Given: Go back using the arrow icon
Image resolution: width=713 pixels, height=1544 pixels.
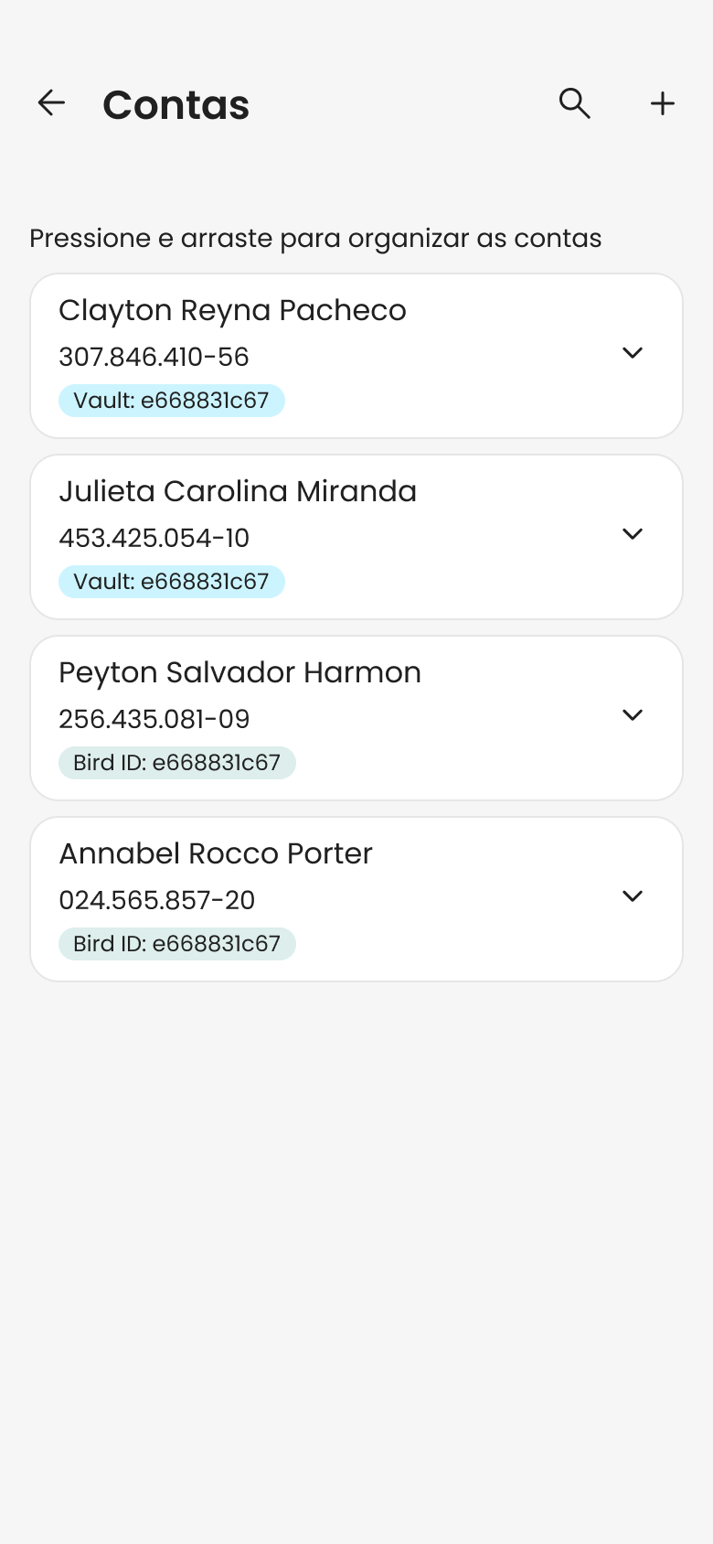Looking at the screenshot, I should (51, 103).
